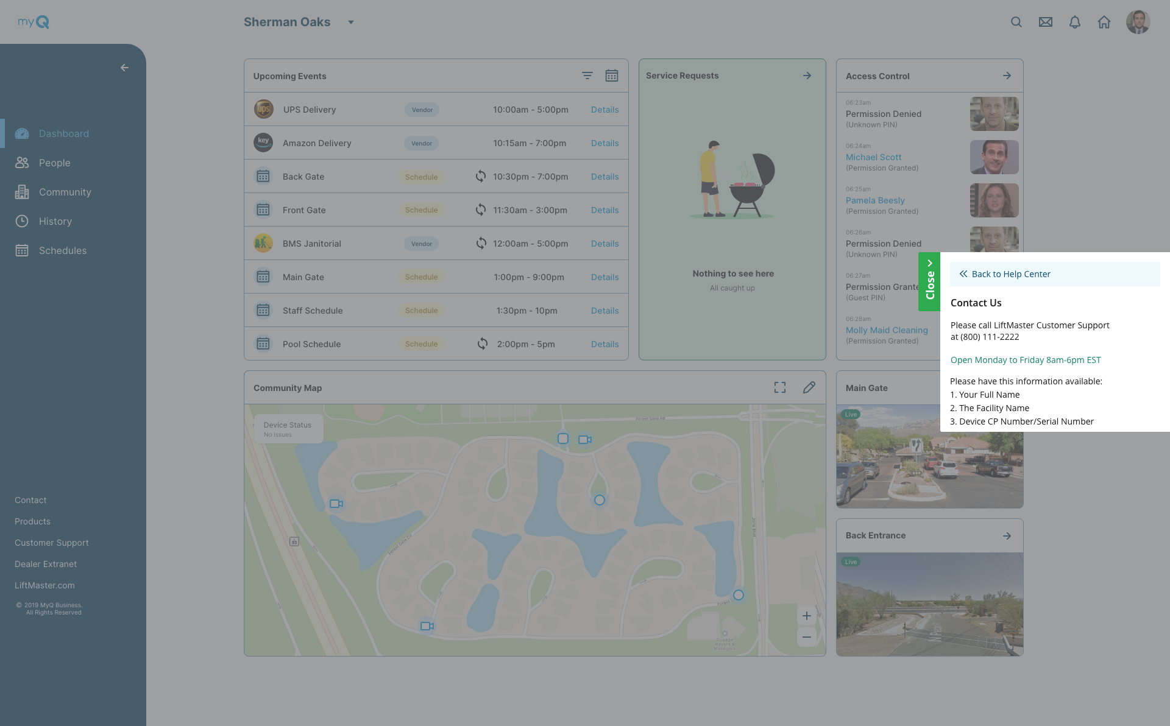Open calendar view in Upcoming Events
Screen dimensions: 1170x726
click(x=612, y=76)
